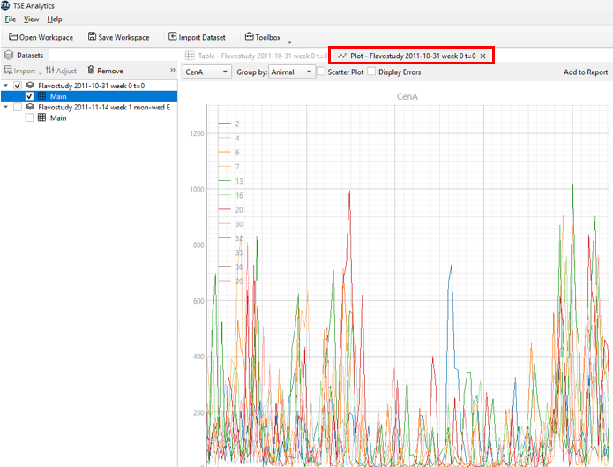The image size is (613, 467).
Task: Enable the Display Errors checkbox
Action: pos(371,72)
